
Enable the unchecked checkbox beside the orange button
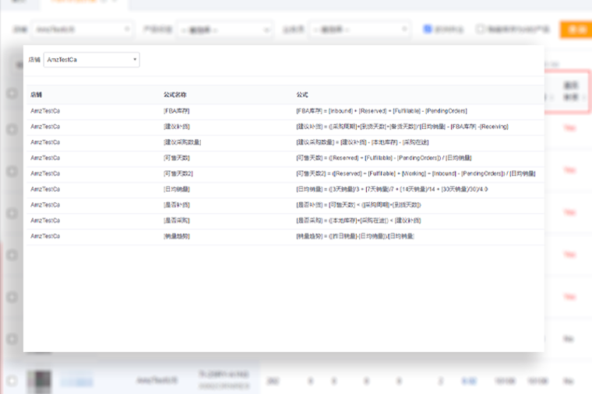pyautogui.click(x=481, y=29)
